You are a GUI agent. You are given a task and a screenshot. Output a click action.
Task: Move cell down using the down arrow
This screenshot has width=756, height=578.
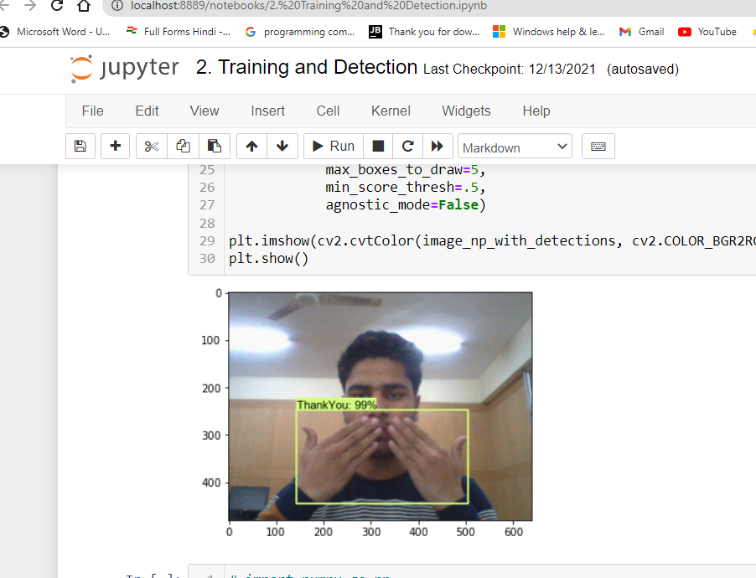pyautogui.click(x=282, y=146)
